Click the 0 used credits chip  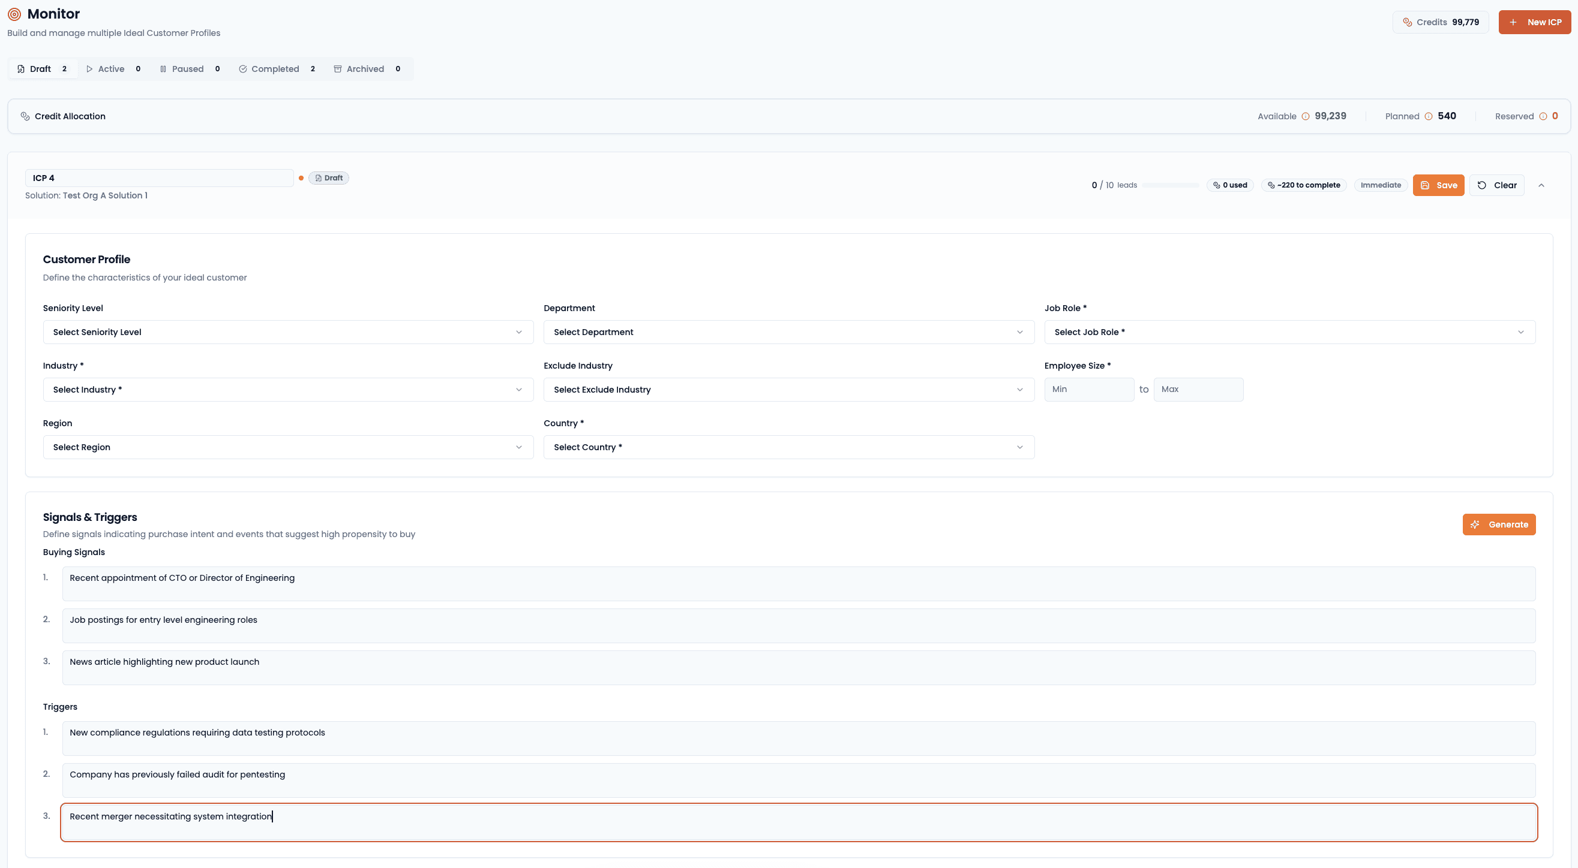pyautogui.click(x=1230, y=185)
